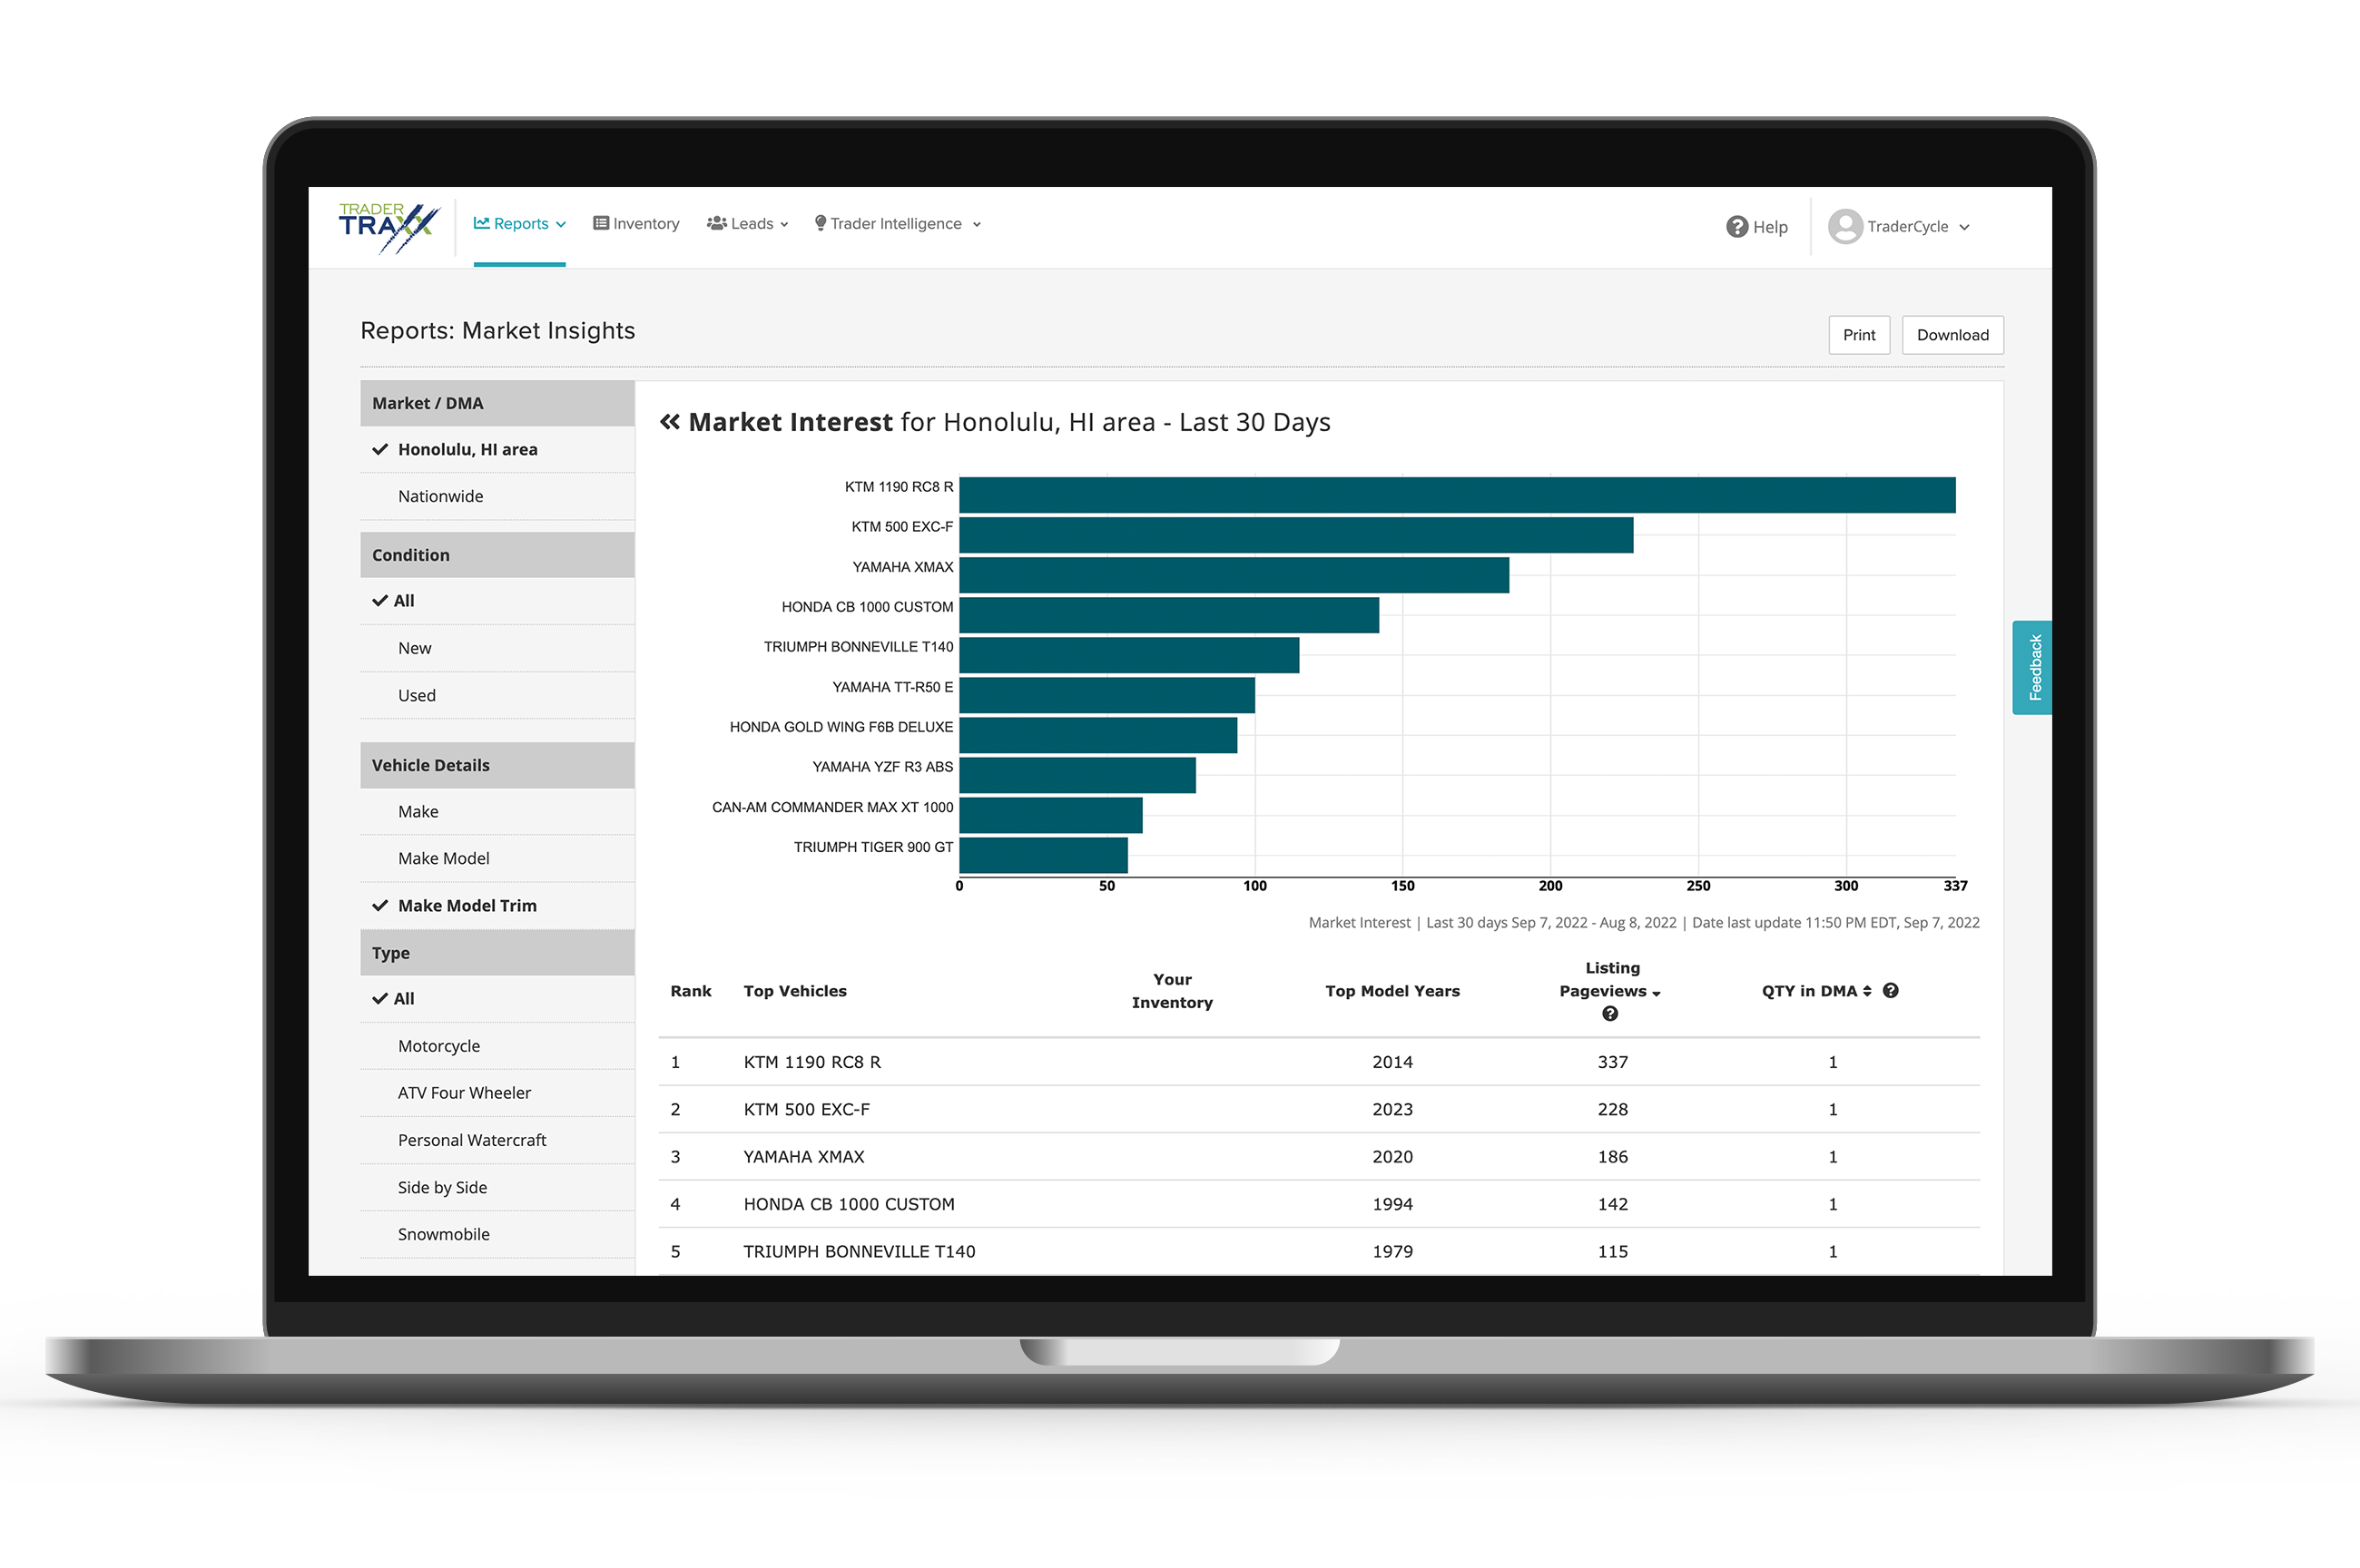Open the TraderCycle account dropdown chevron
2360x1568 pixels.
tap(1964, 228)
